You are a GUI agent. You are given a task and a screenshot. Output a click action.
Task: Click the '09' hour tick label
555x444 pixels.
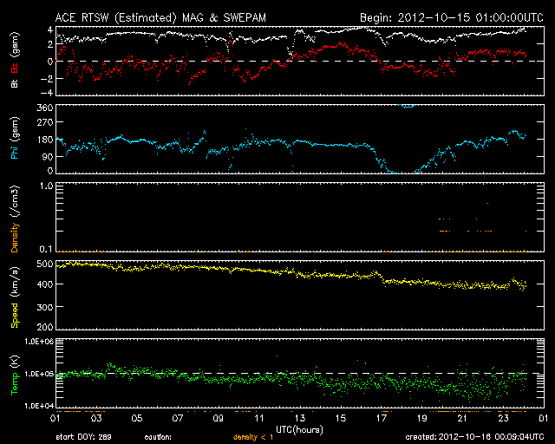[x=219, y=419]
